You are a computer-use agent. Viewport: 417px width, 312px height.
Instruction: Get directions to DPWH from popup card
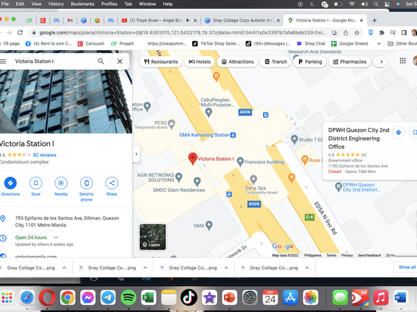pos(398,133)
